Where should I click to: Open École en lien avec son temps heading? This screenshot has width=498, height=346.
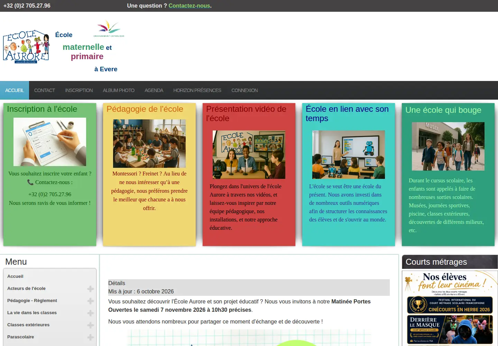(347, 113)
